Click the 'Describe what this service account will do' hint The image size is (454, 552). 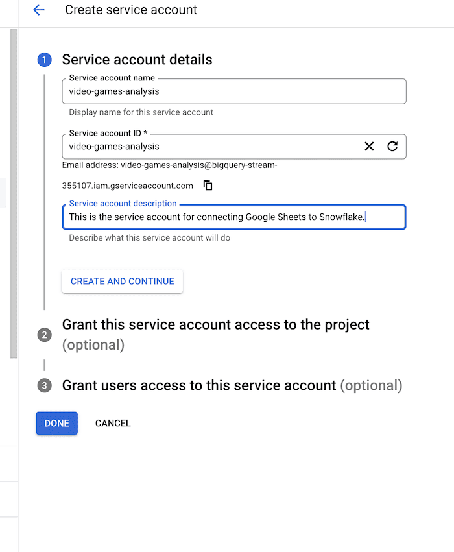coord(149,238)
